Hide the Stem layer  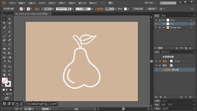pyautogui.click(x=156, y=20)
